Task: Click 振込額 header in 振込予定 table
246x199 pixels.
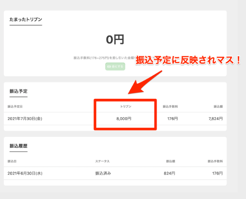Action: pyautogui.click(x=218, y=107)
